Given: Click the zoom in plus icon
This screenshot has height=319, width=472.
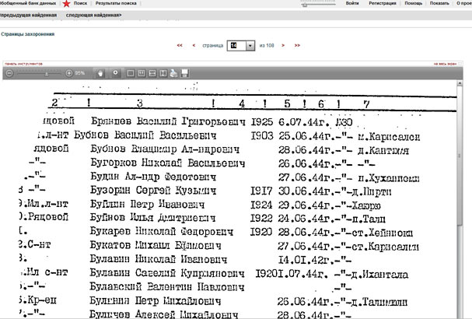Looking at the screenshot, I should pyautogui.click(x=68, y=72).
